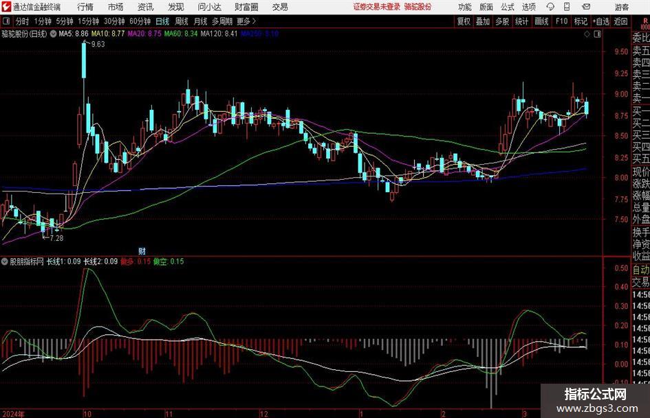Viewport: 650px width, 418px height.
Task: Click month 11 on the time axis
Action: tap(169, 414)
